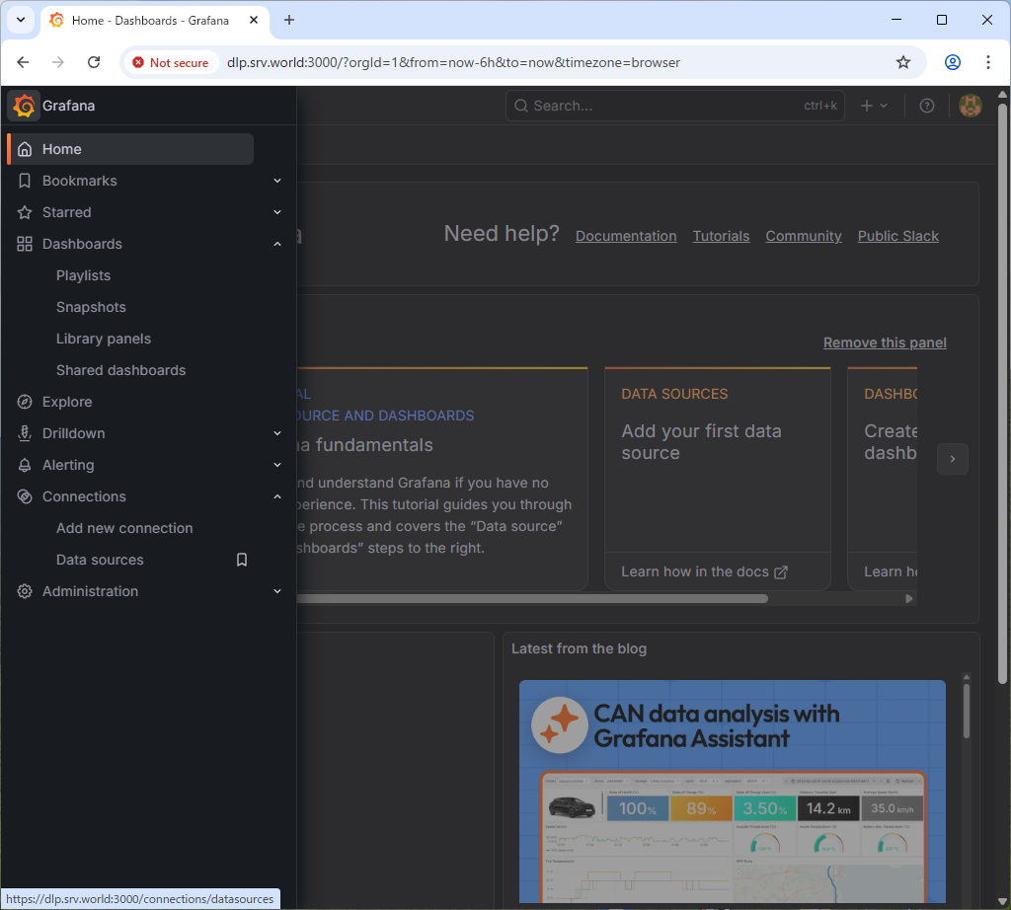Select the Home - Dashboards - Grafana tab

[155, 20]
